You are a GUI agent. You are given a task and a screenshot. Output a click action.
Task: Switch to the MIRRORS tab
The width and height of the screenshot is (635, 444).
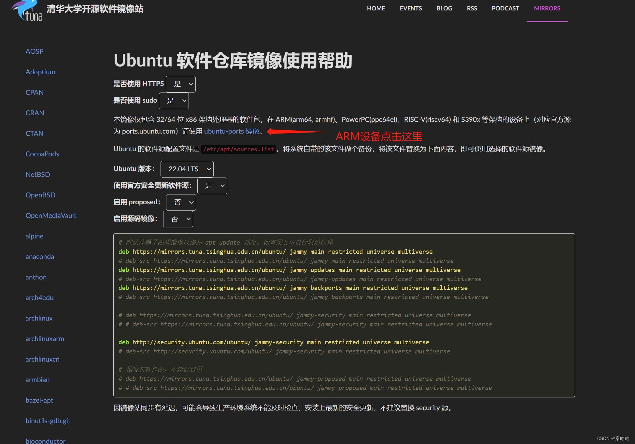547,8
